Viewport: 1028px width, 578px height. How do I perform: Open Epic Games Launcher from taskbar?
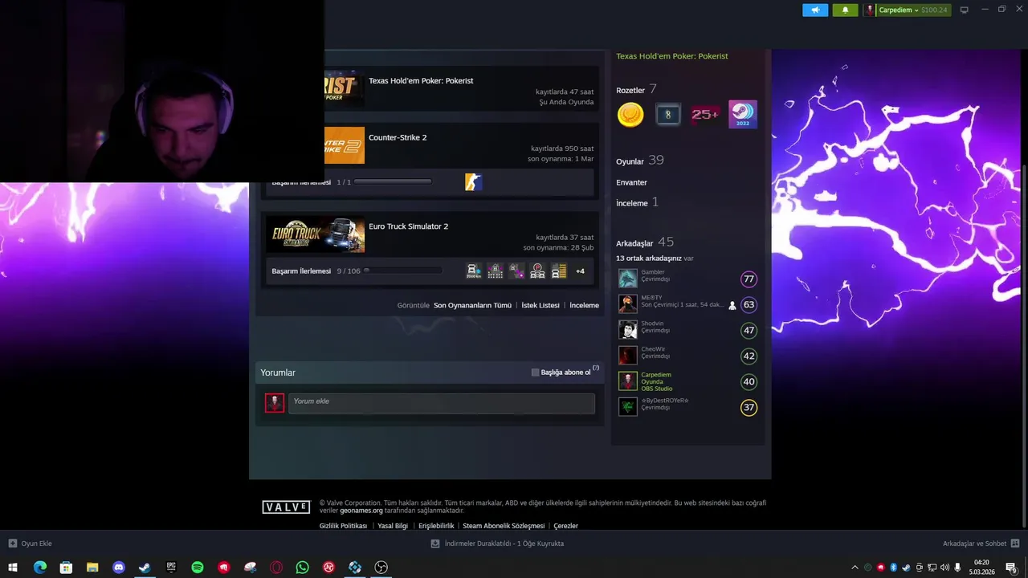click(x=171, y=568)
